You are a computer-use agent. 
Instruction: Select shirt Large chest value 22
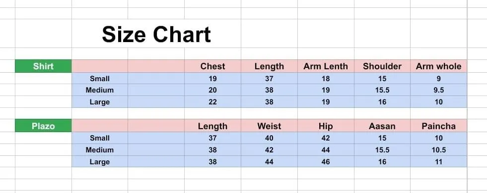213,102
